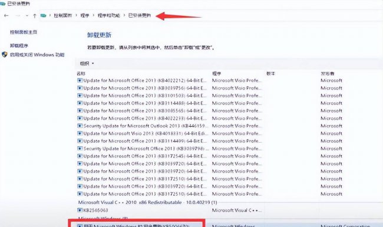Click the window title bar icon

[x=3, y=4]
